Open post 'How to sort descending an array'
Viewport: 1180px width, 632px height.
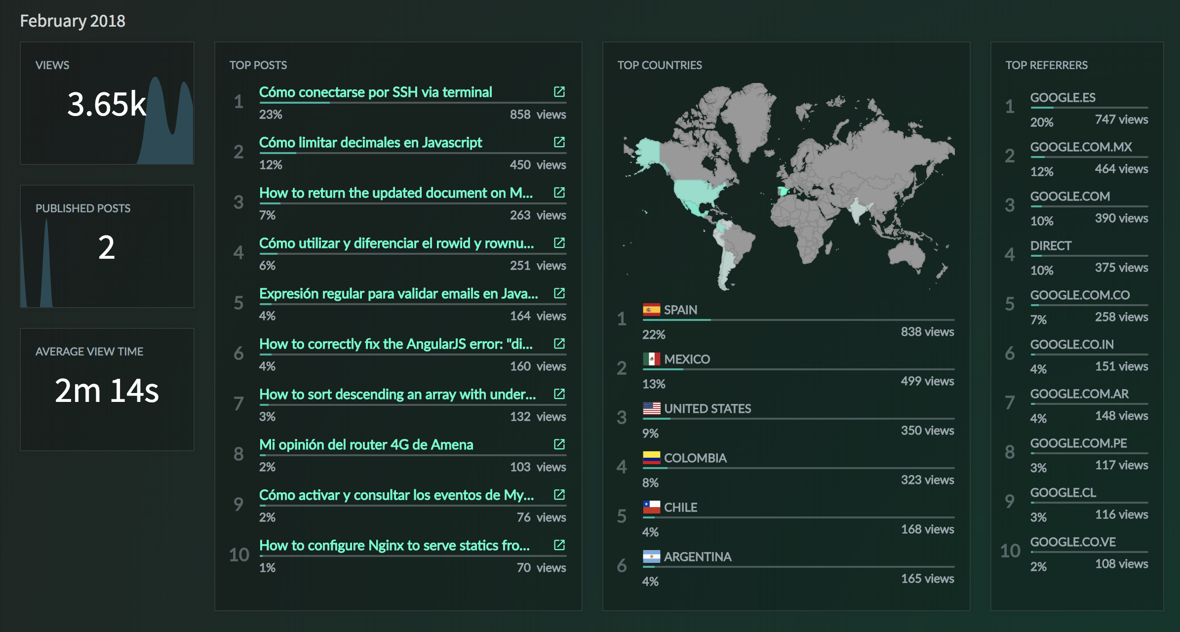click(397, 395)
